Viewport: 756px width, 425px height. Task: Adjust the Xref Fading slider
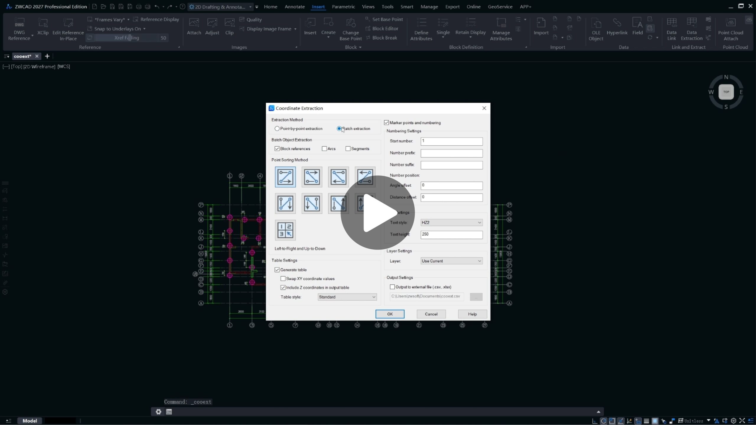129,38
